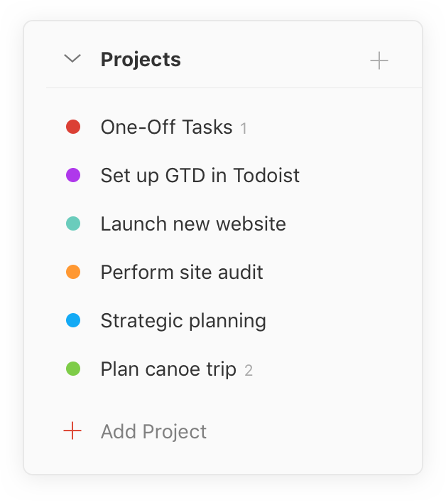Click the red plus icon for Add Project
Viewport: 446px width, 501px height.
[72, 431]
